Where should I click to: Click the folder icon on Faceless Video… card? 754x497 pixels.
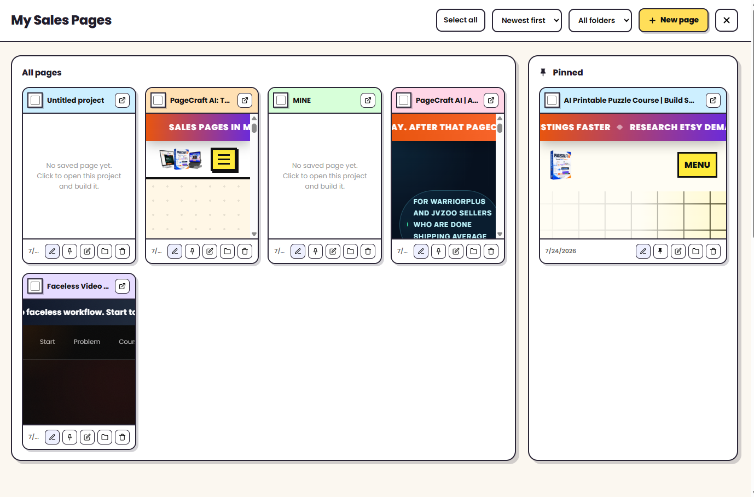point(105,437)
